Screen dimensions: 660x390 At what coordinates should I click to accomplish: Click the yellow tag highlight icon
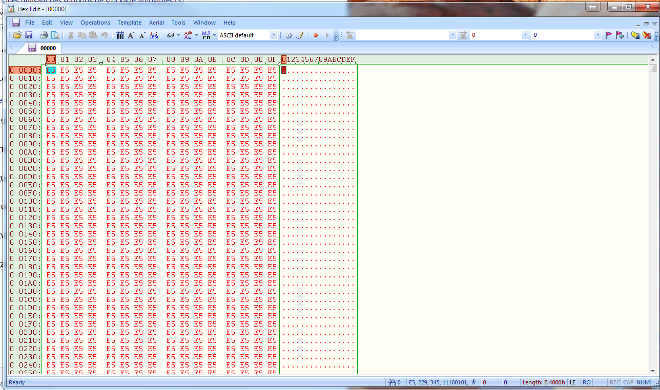click(x=635, y=35)
